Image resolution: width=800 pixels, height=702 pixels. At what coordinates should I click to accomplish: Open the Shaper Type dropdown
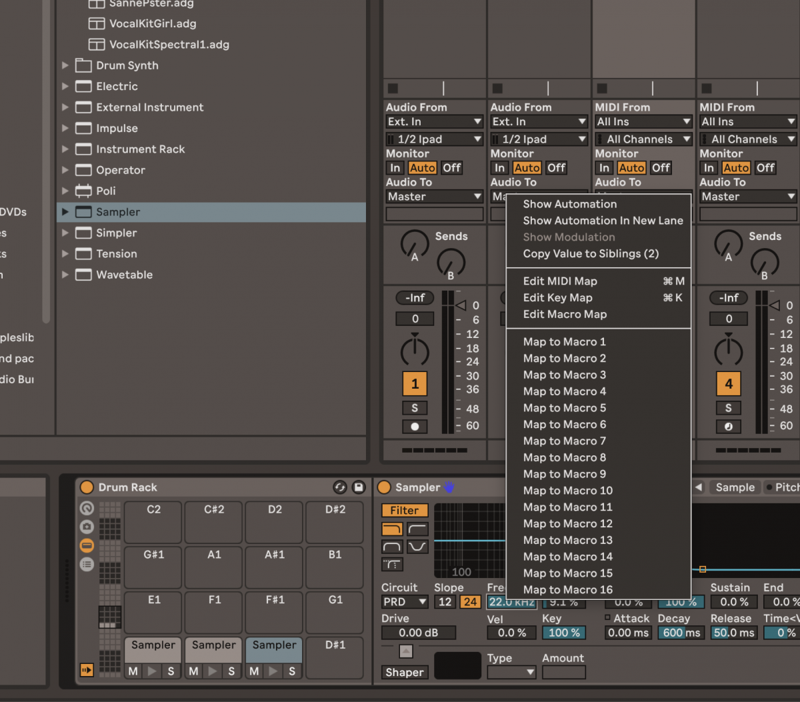click(512, 672)
